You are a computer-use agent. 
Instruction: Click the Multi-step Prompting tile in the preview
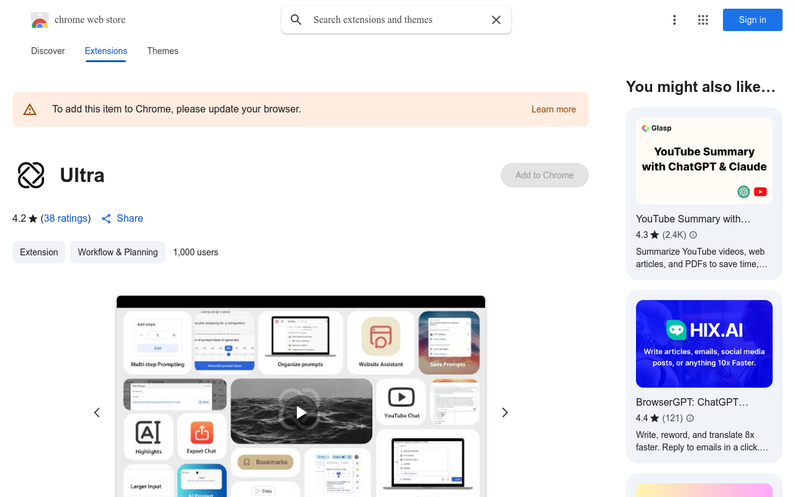158,342
